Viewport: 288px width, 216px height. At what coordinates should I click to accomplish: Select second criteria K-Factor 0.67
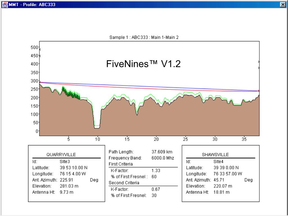[x=156, y=189]
